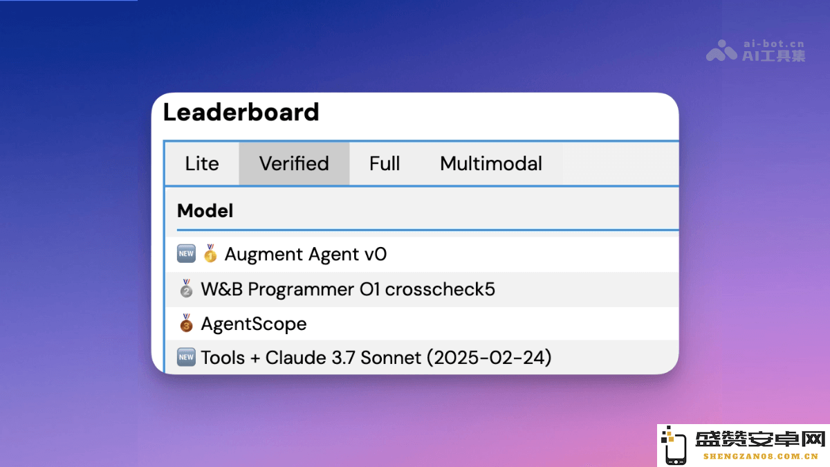Click the NEW badge beside Augment Agent

[187, 255]
